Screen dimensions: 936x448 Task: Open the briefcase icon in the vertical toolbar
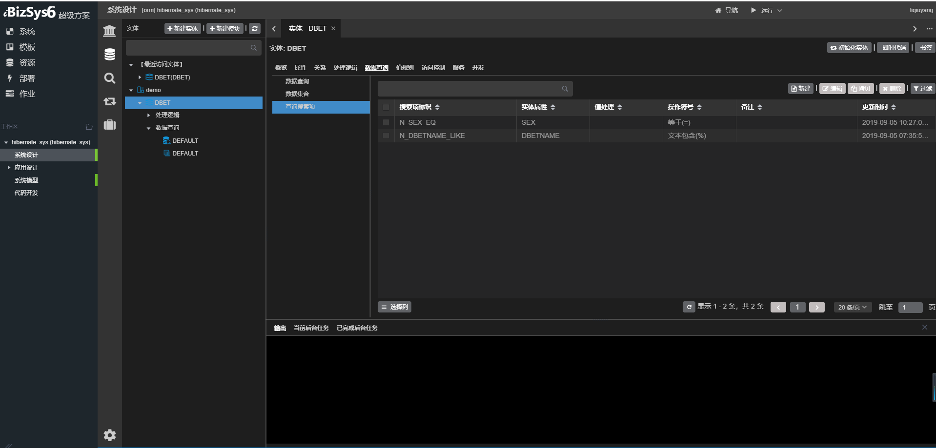[109, 124]
